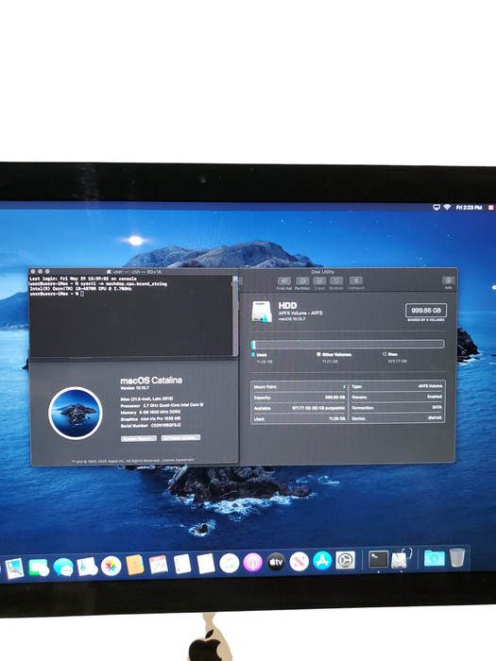Click the Disk Utility icon in the Dock

(x=401, y=559)
